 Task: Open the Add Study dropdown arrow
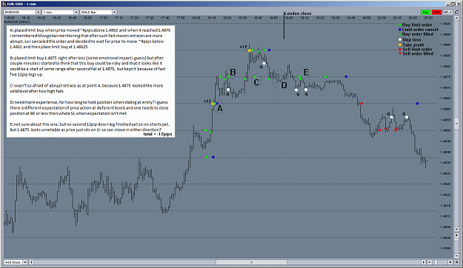[x=25, y=262]
